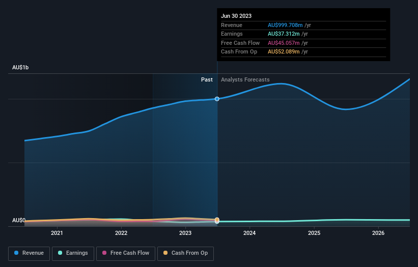
Task: Click the AU$52.089m cash from op value
Action: point(284,52)
